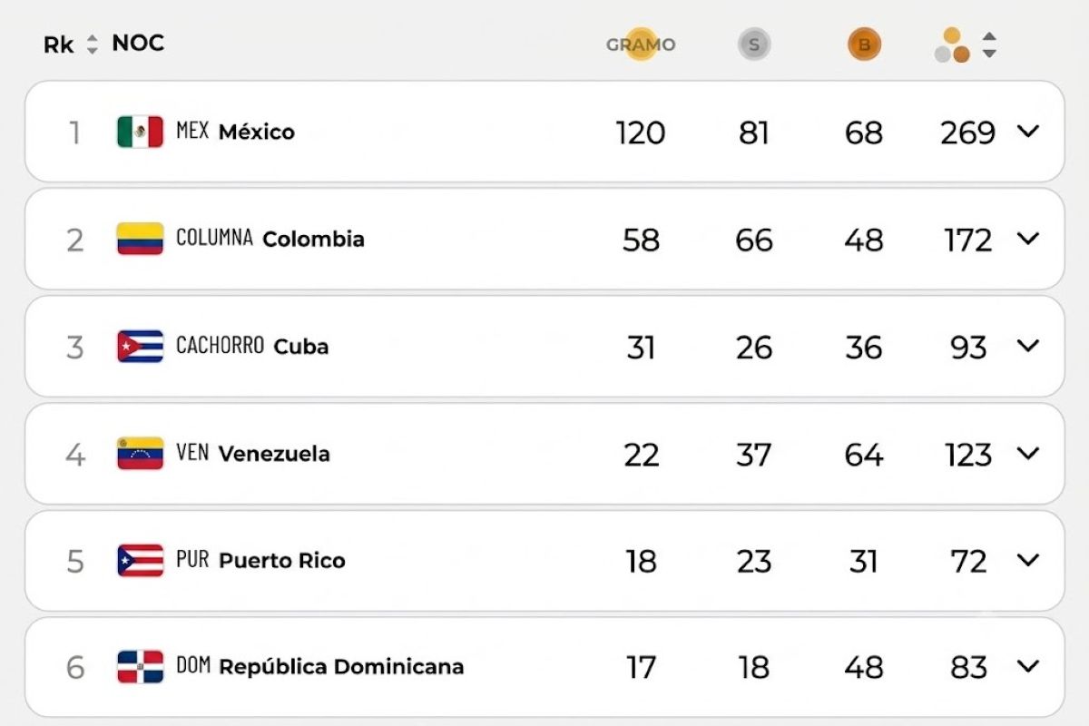The image size is (1089, 726).
Task: Click the NOC column header
Action: pyautogui.click(x=138, y=43)
